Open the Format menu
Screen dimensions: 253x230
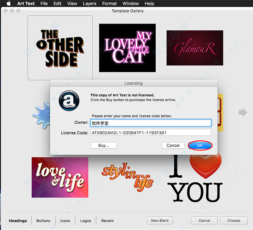pos(109,3)
